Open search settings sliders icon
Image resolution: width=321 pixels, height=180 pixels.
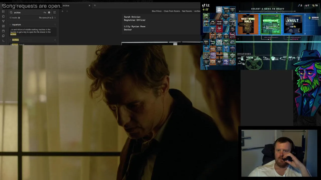point(54,12)
